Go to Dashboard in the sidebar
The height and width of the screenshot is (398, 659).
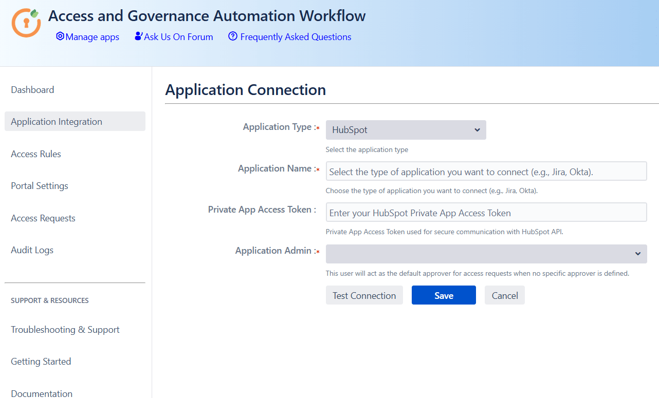(32, 90)
